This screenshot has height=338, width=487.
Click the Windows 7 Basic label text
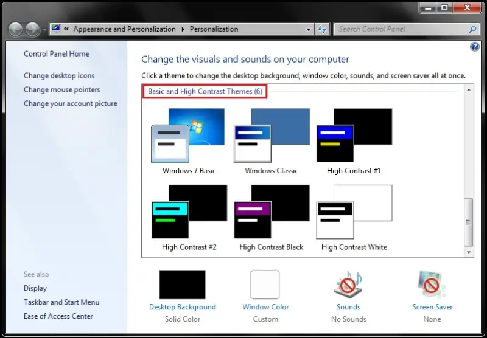point(189,171)
